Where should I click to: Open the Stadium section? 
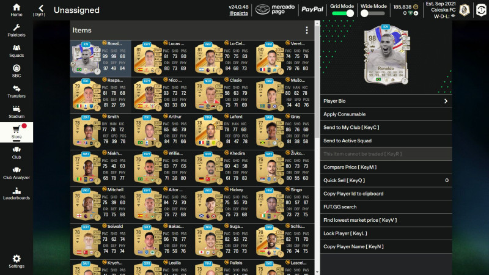point(17,112)
